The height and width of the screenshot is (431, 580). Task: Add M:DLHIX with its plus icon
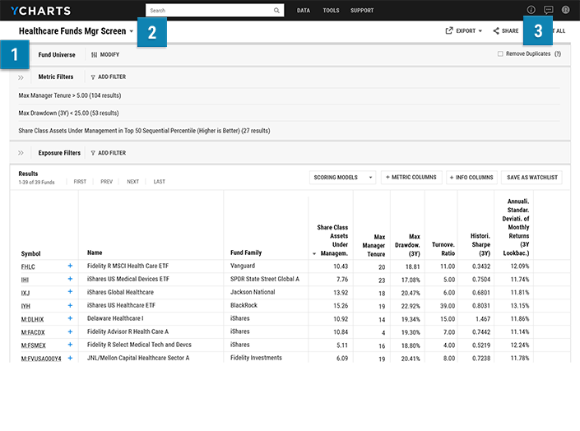click(70, 318)
